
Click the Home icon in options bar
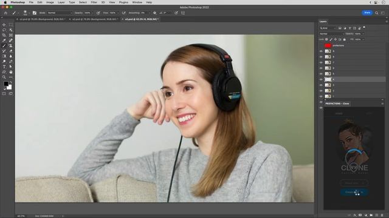click(5, 13)
